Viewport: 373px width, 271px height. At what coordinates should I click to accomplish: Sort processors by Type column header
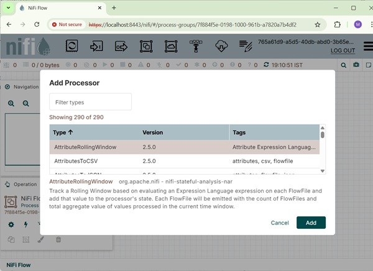point(63,132)
